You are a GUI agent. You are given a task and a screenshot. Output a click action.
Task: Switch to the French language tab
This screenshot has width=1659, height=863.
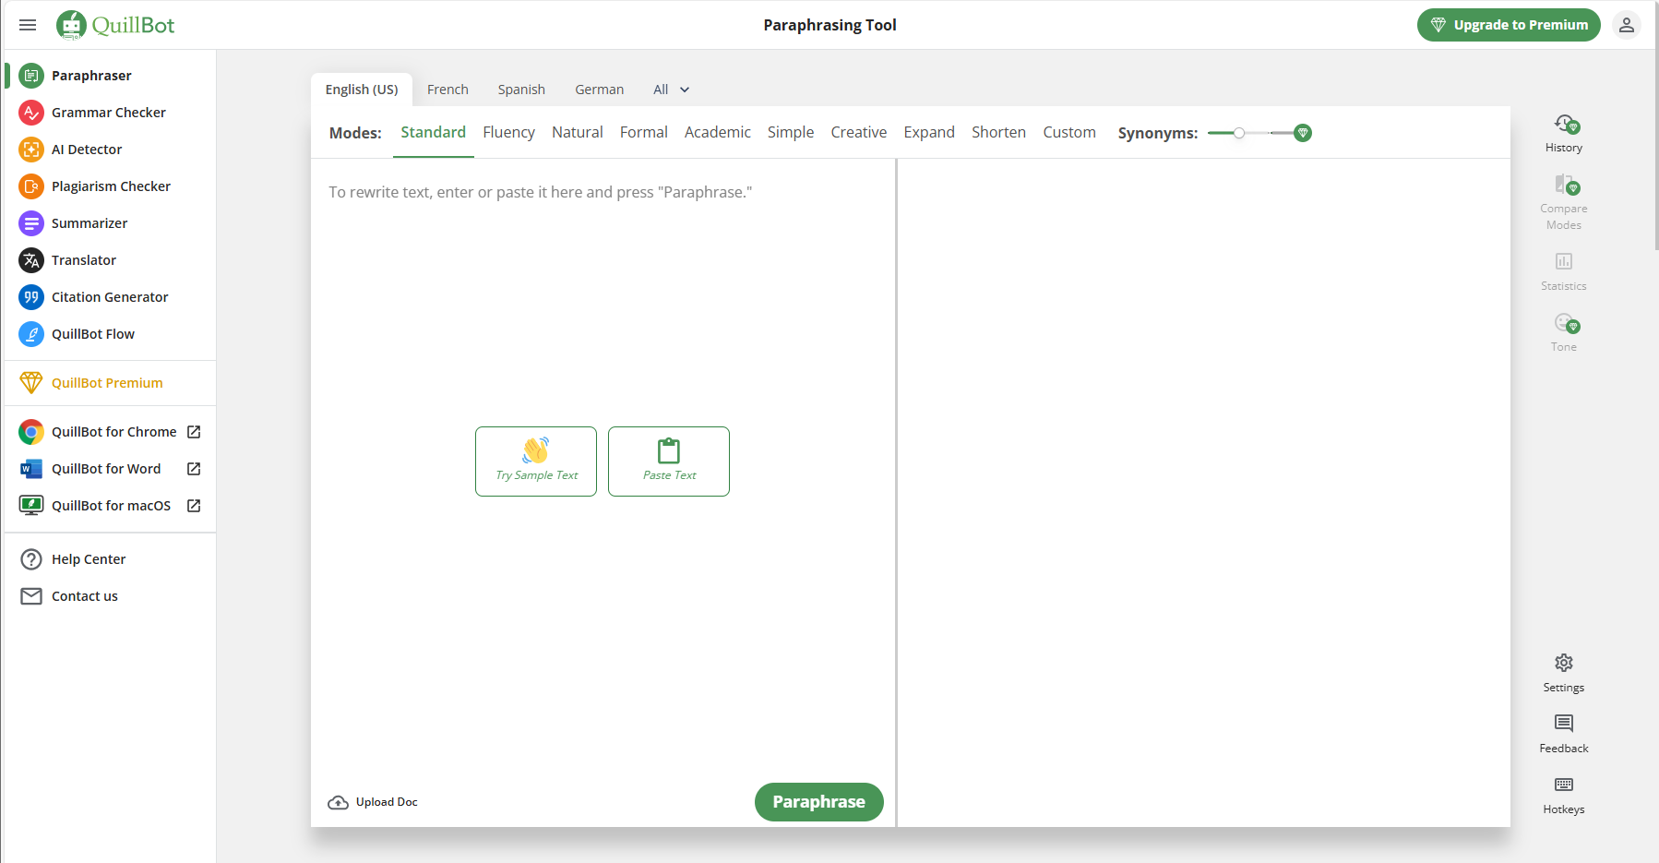pos(448,90)
